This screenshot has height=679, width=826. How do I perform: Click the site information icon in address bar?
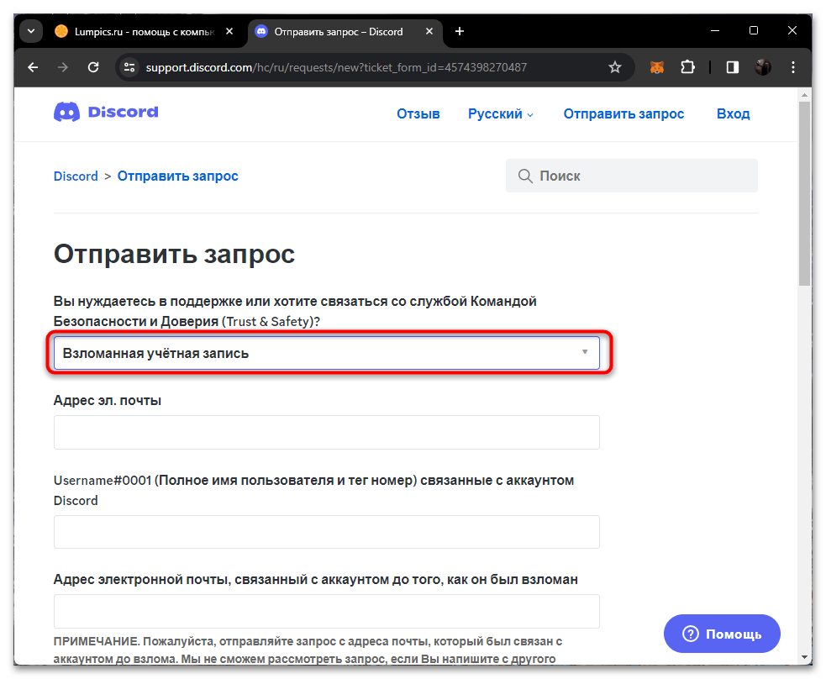point(130,66)
